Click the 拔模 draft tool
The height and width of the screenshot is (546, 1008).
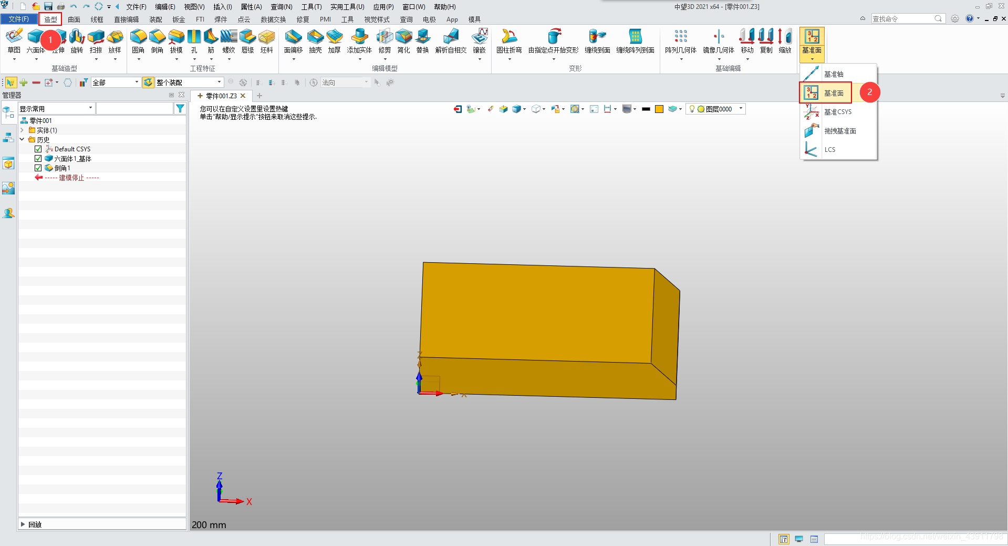click(176, 42)
